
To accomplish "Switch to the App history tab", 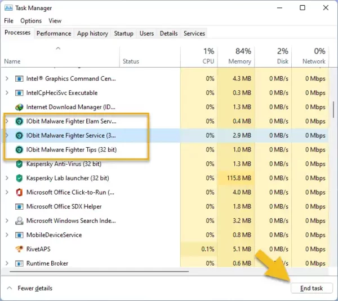I will (x=92, y=33).
